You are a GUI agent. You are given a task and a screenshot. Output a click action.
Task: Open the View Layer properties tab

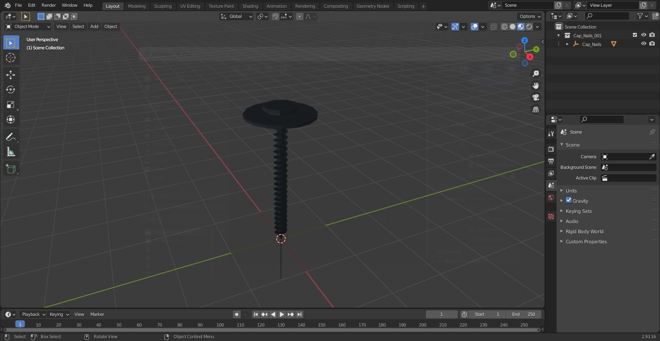(551, 173)
